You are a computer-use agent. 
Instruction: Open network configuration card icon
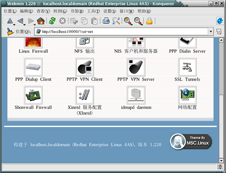coord(187,95)
